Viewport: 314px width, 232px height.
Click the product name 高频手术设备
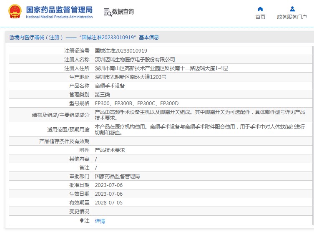[x=110, y=86]
